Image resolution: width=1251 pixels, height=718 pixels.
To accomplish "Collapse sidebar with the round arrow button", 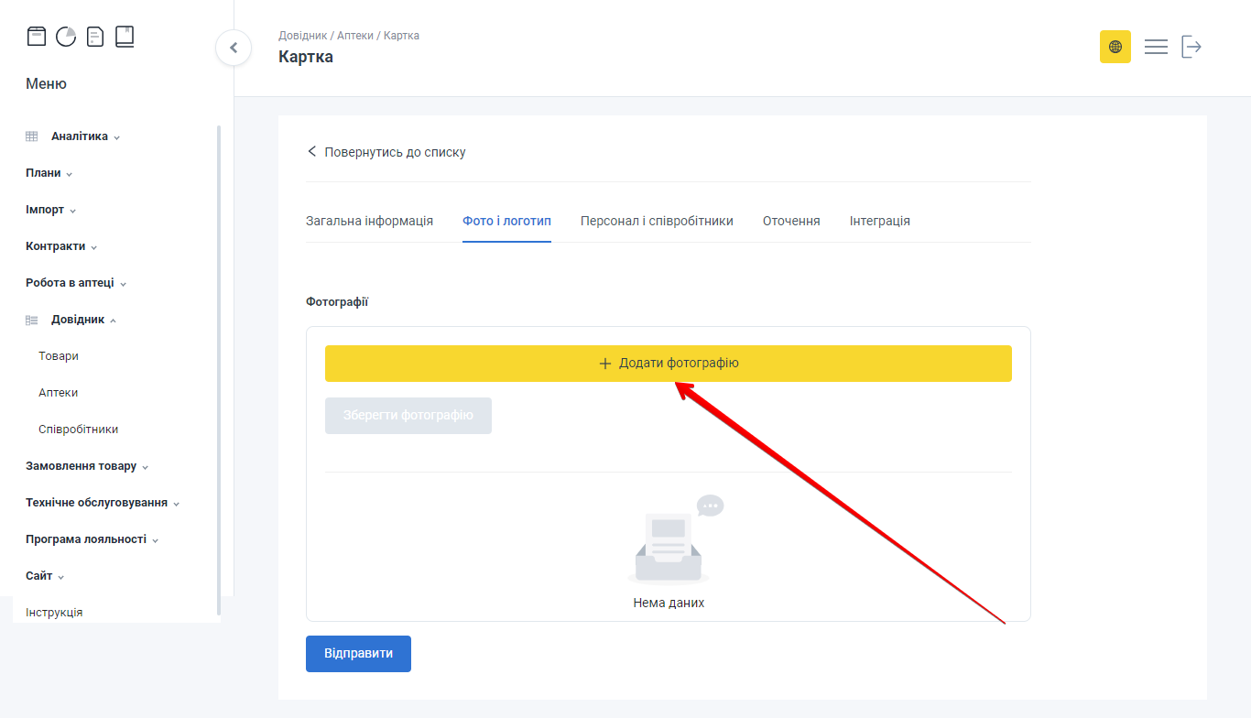I will pos(234,48).
